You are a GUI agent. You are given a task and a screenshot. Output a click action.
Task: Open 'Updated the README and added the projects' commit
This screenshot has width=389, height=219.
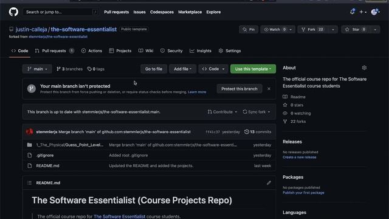[151, 165]
